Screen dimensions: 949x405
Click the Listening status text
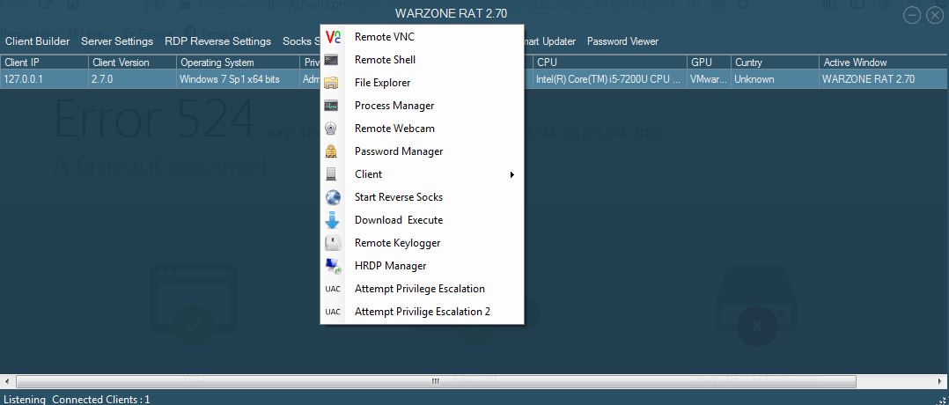tap(25, 400)
